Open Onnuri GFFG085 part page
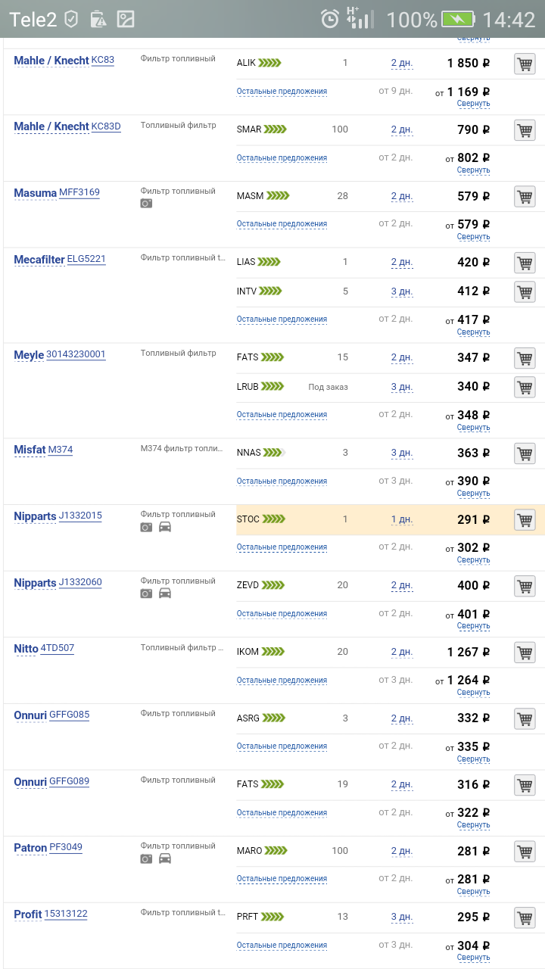This screenshot has width=545, height=969. (x=69, y=715)
